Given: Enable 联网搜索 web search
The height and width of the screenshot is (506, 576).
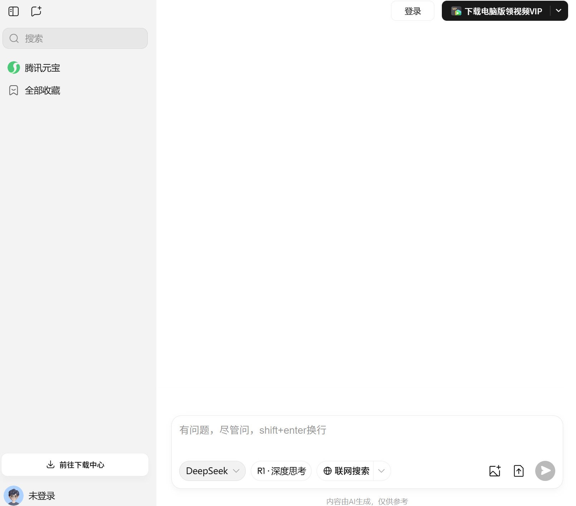Looking at the screenshot, I should pyautogui.click(x=346, y=471).
